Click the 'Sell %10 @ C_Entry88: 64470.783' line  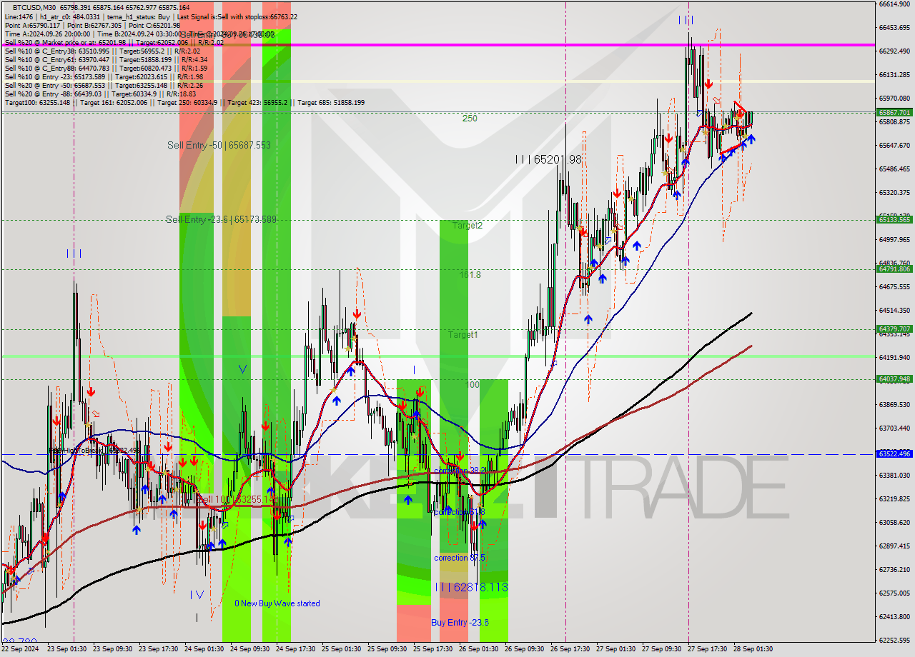pos(107,68)
